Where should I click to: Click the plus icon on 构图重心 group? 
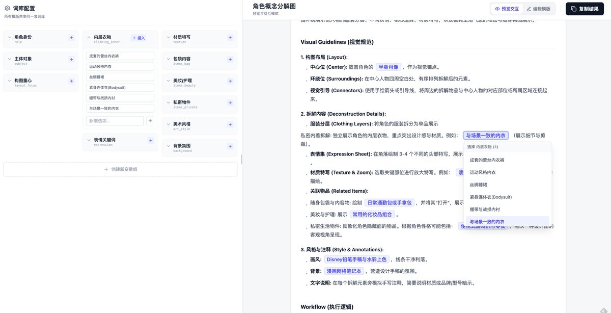pos(71,81)
